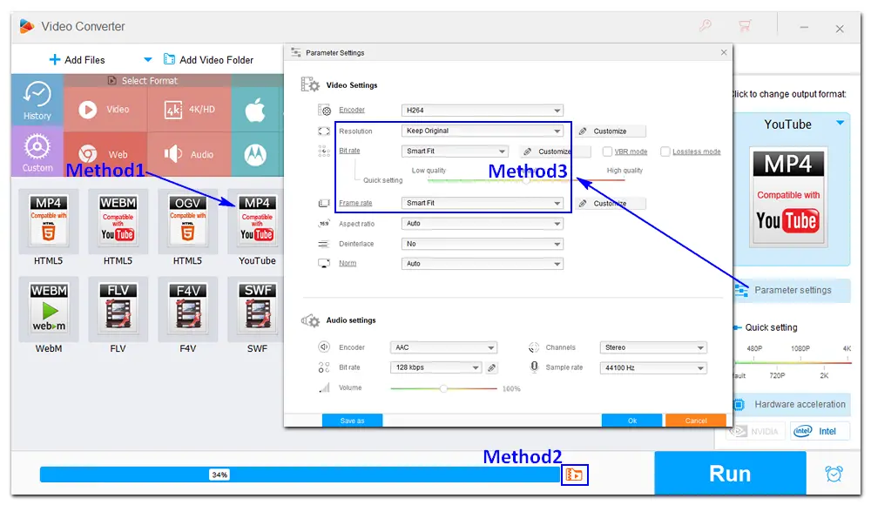The height and width of the screenshot is (505, 871).
Task: Adjust the audio Volume slider
Action: click(x=443, y=388)
